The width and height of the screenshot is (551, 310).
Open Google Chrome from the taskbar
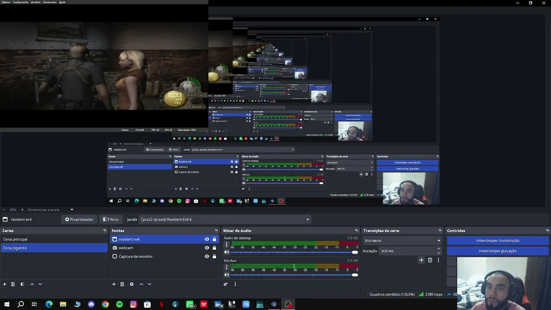coord(105,304)
